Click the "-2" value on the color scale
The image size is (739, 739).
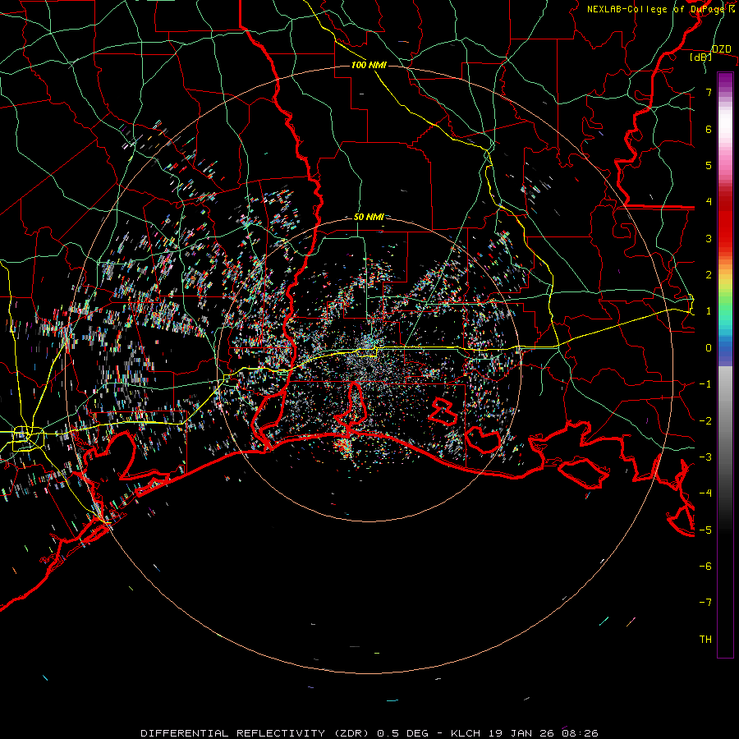pos(705,421)
